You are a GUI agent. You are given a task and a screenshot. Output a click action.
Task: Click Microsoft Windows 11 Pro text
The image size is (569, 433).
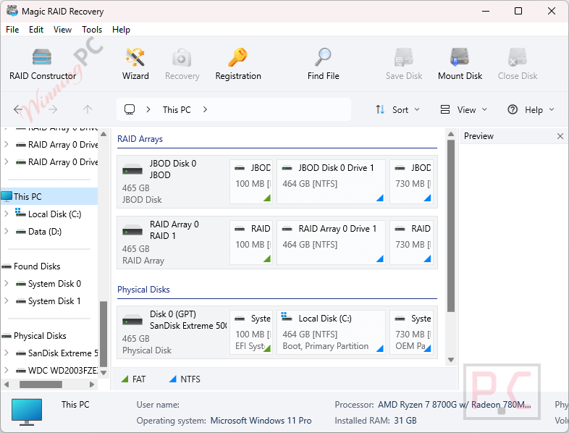261,421
